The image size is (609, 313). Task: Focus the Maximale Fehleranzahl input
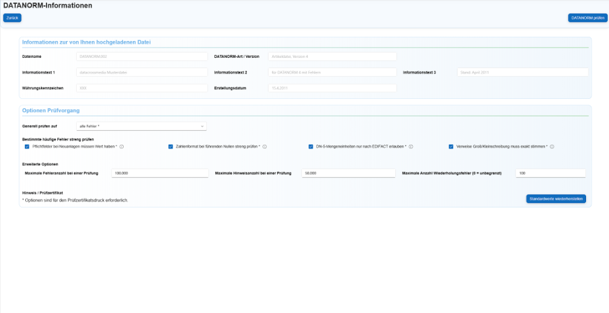tap(160, 173)
